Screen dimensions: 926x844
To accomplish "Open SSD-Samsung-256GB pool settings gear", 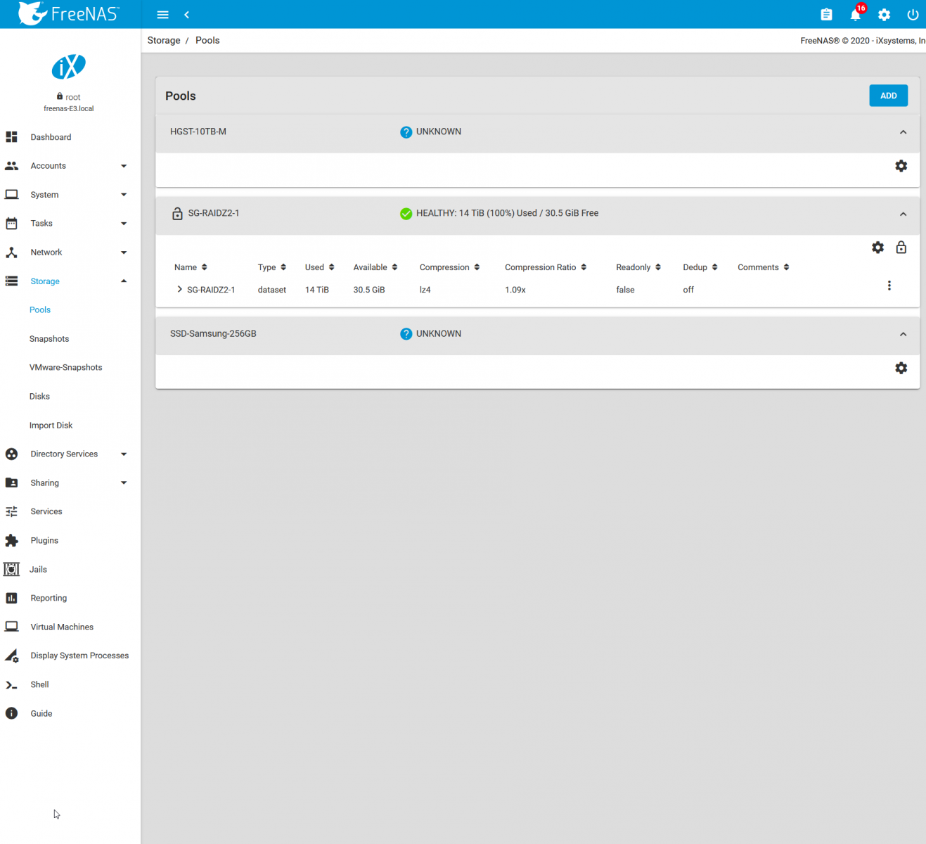I will (x=901, y=368).
